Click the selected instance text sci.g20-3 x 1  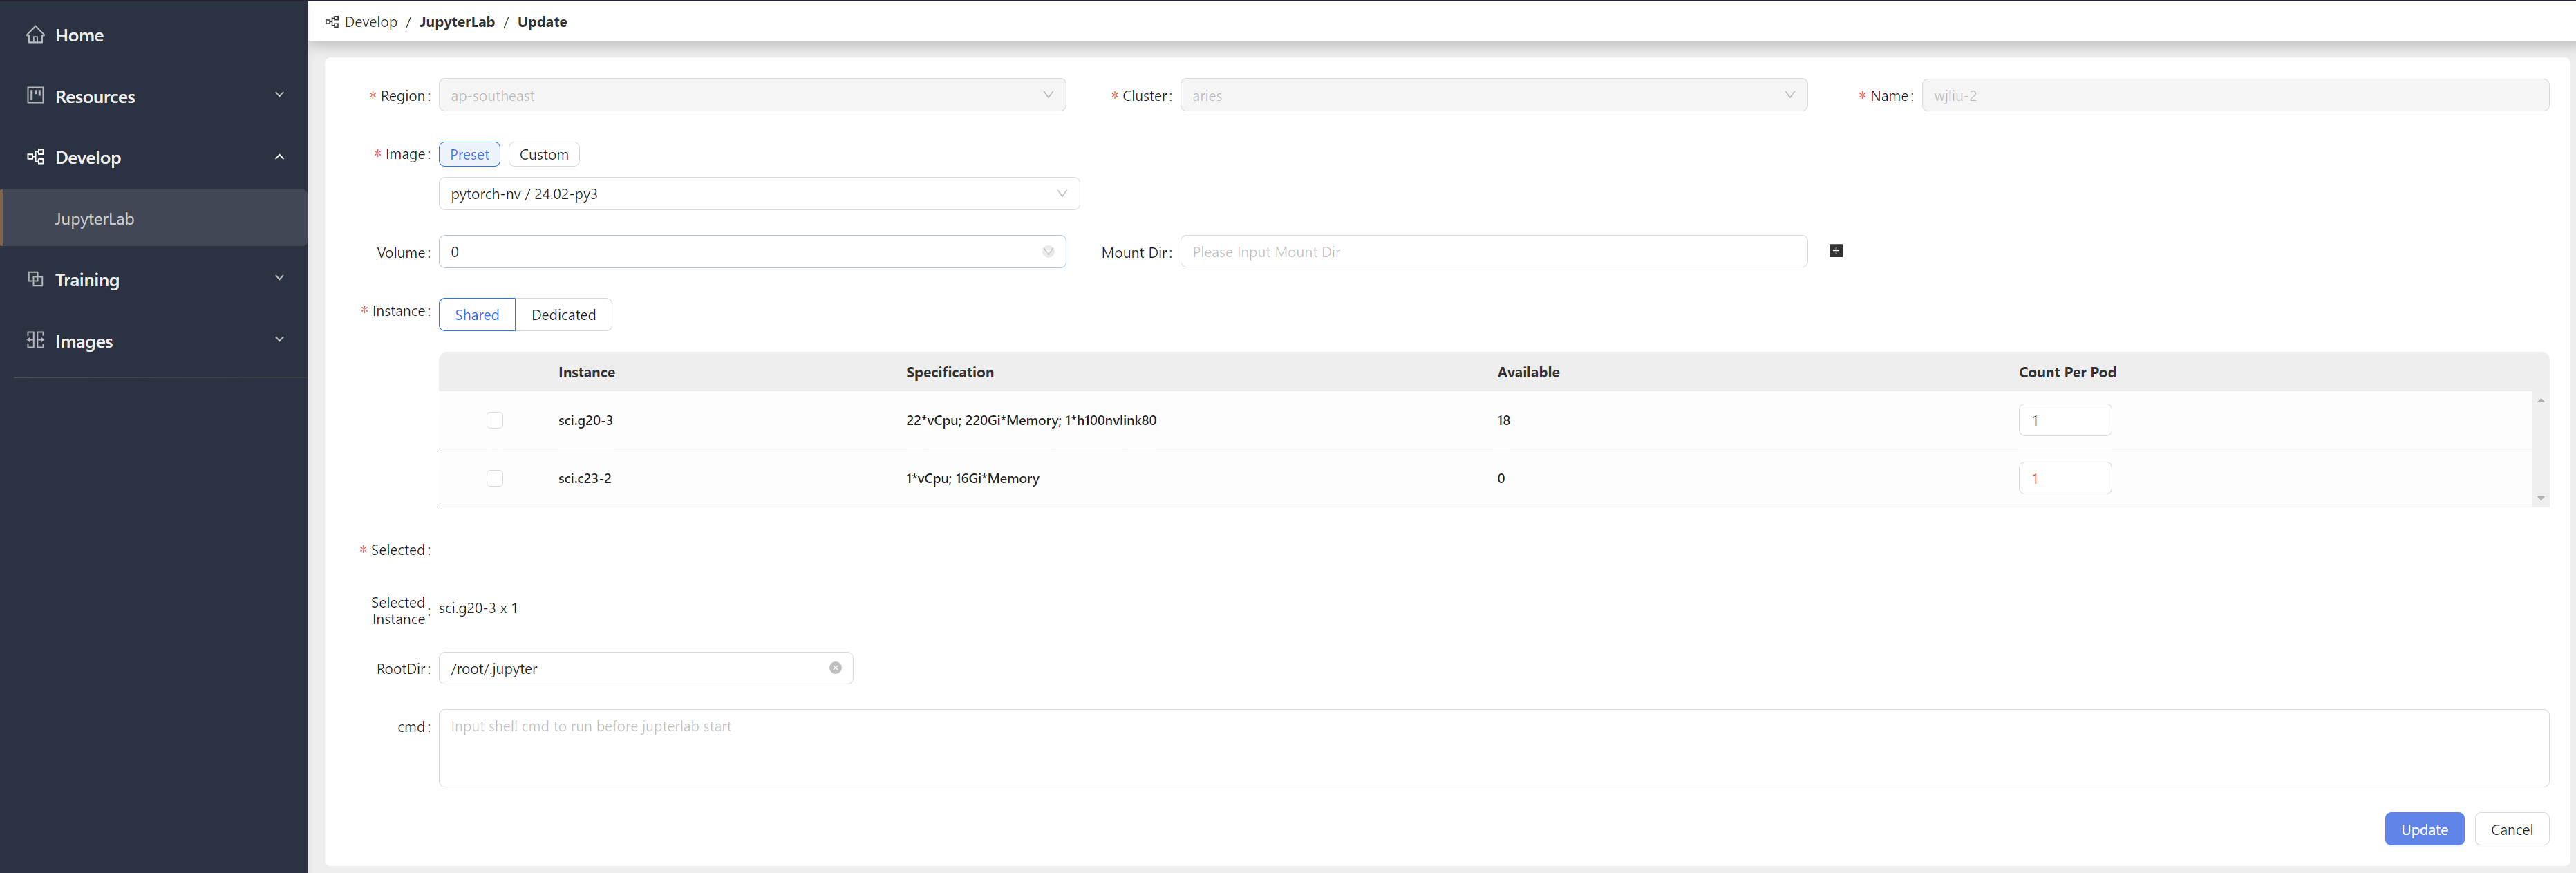click(478, 608)
